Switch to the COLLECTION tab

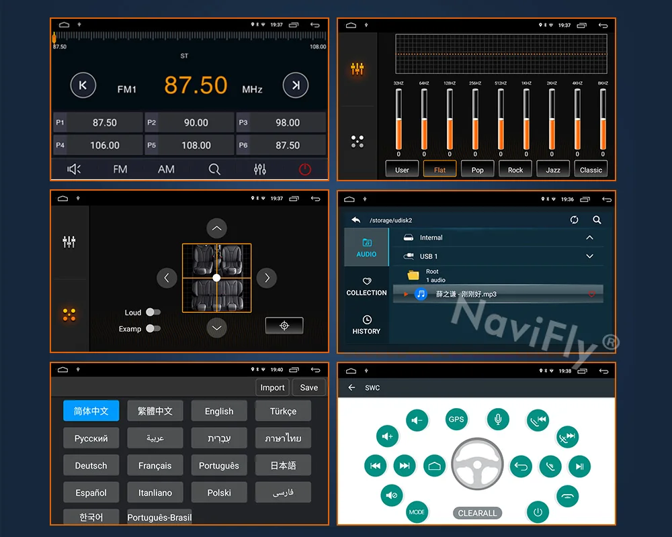(x=366, y=287)
